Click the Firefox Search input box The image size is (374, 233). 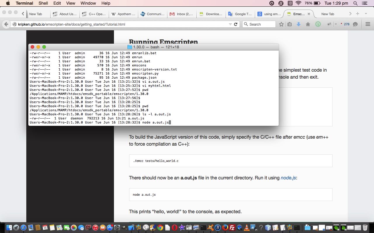[259, 24]
